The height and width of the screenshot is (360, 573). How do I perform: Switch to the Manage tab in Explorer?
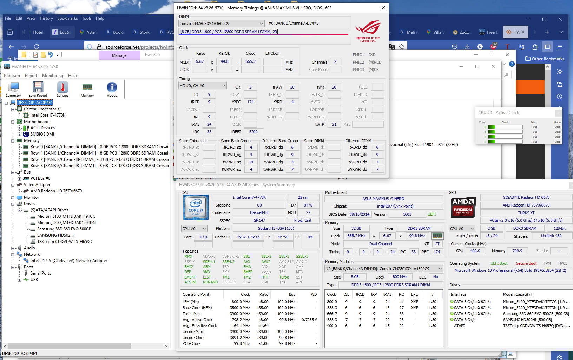(x=119, y=55)
